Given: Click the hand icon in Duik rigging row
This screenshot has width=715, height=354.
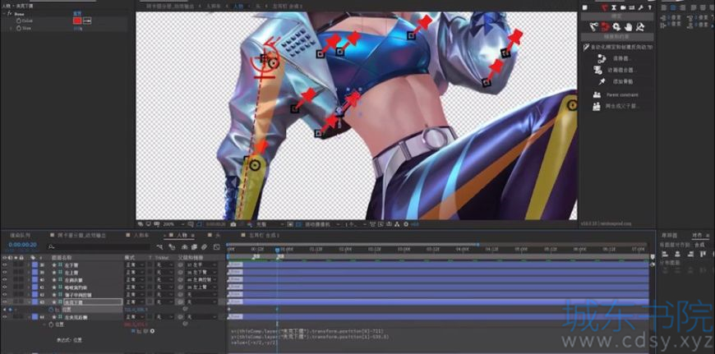Looking at the screenshot, I should point(629,27).
